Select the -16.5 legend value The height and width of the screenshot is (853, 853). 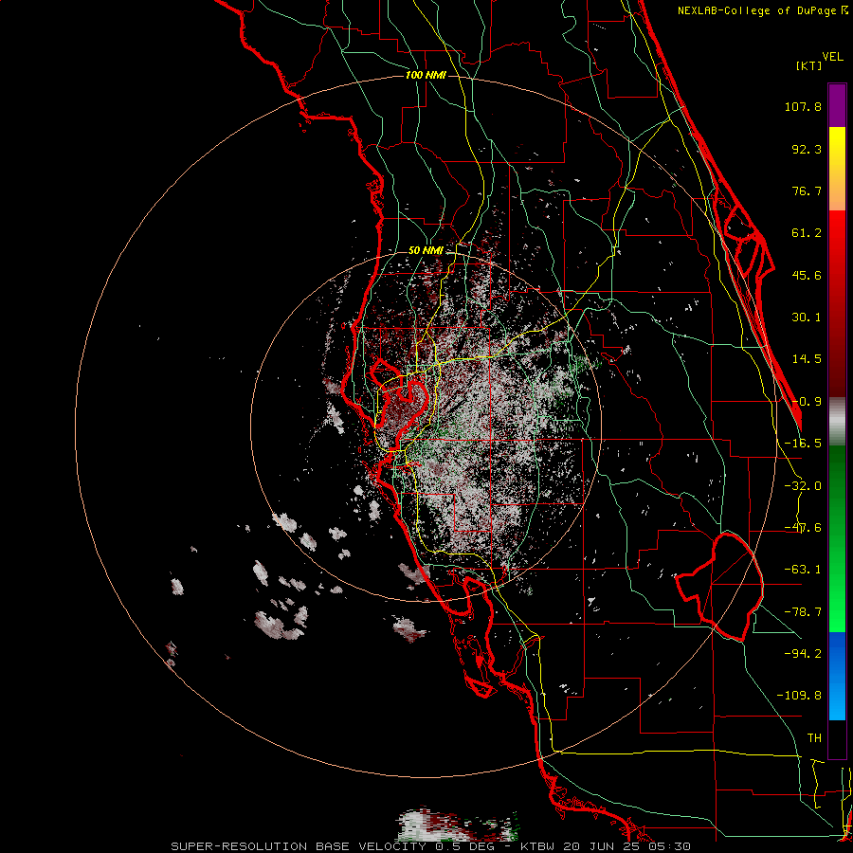(x=803, y=444)
